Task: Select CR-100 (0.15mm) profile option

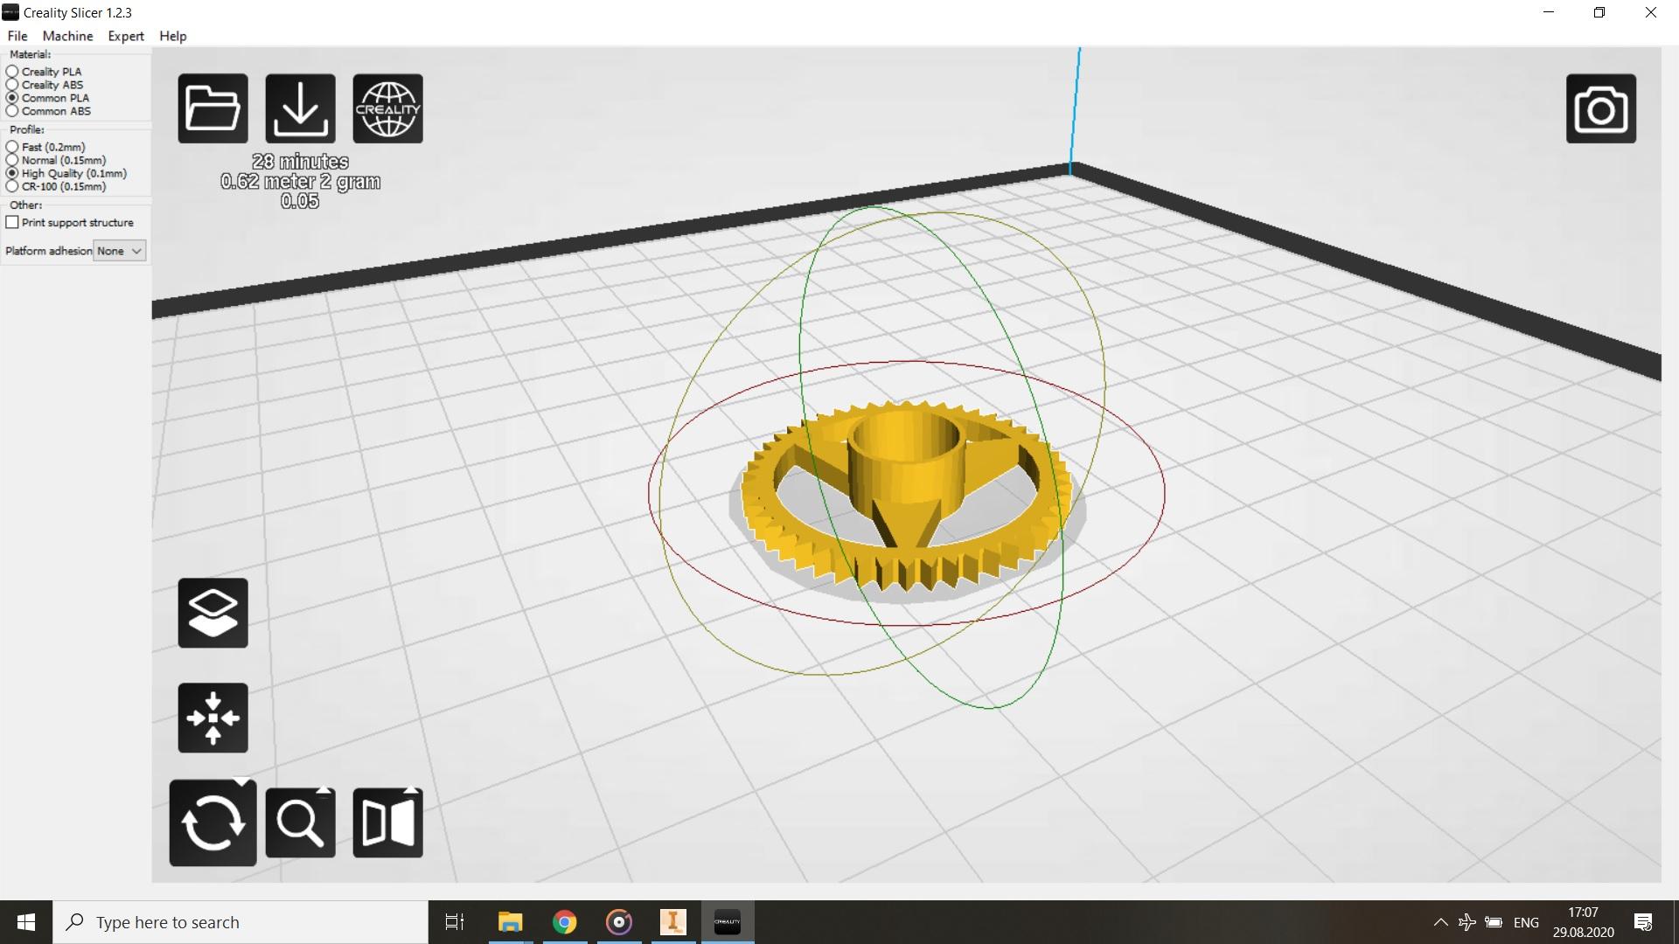Action: pyautogui.click(x=12, y=186)
